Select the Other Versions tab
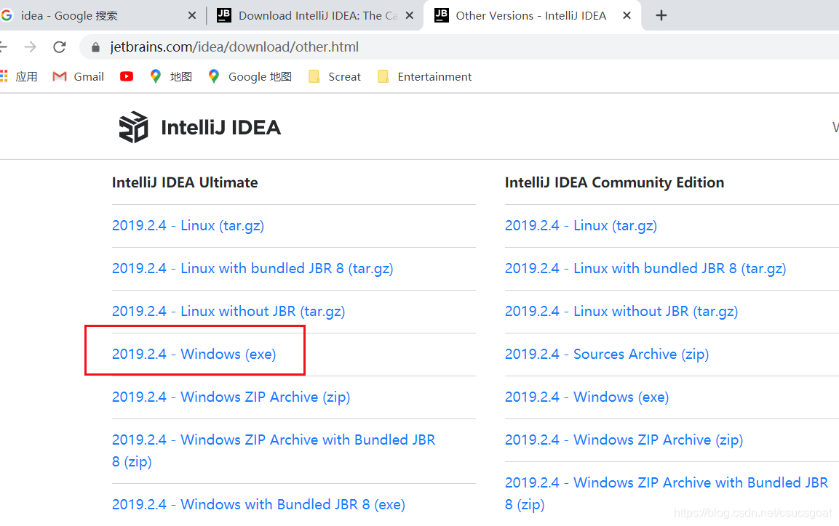 coord(533,15)
